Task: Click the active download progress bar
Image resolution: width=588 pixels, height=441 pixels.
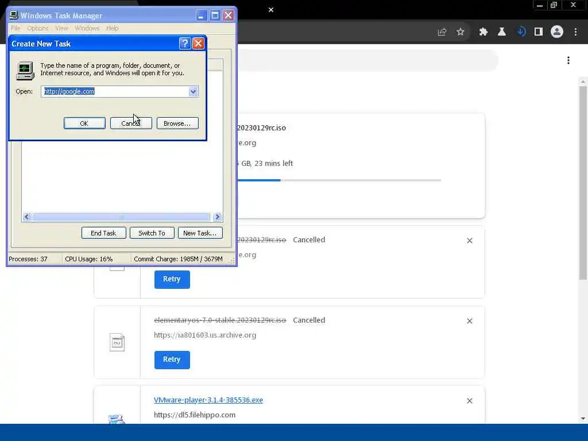Action: tap(339, 180)
